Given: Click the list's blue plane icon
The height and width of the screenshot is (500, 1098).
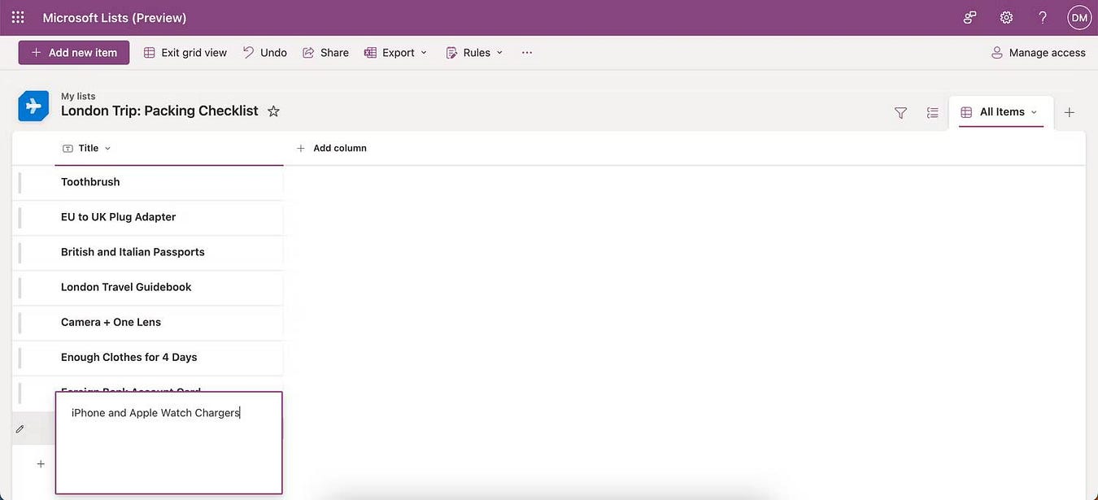Looking at the screenshot, I should click(x=33, y=106).
